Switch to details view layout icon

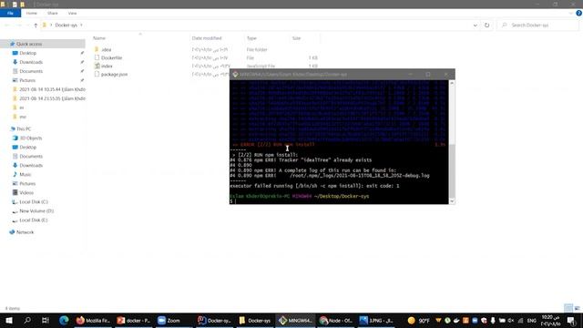pos(568,308)
